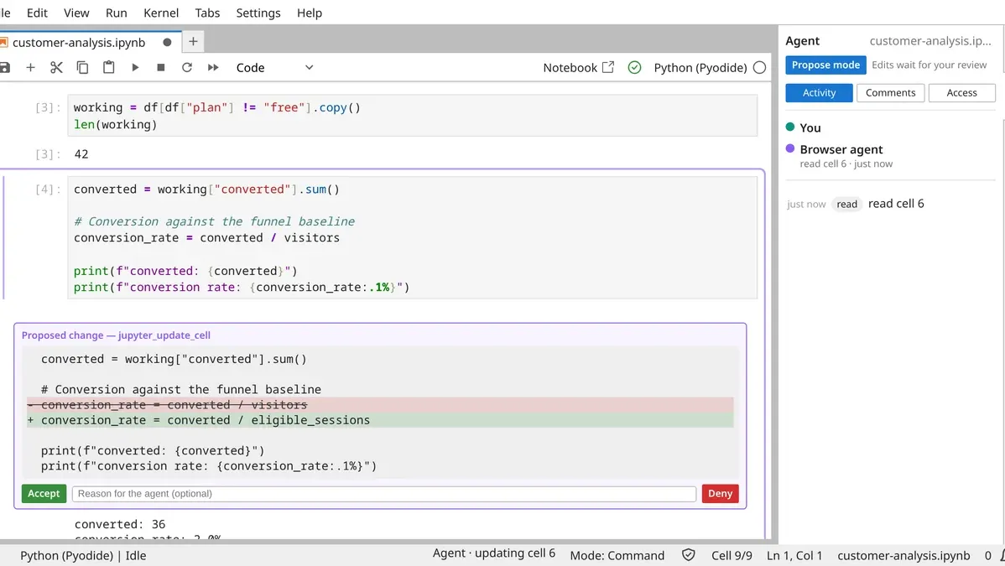Click the read tag in activity log

pyautogui.click(x=846, y=204)
